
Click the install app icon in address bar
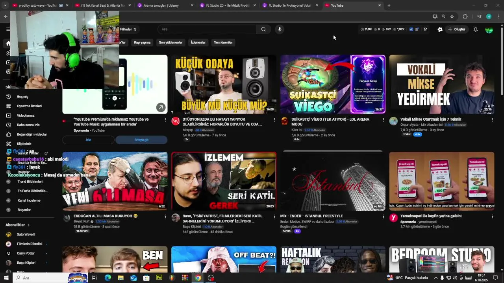click(x=435, y=17)
